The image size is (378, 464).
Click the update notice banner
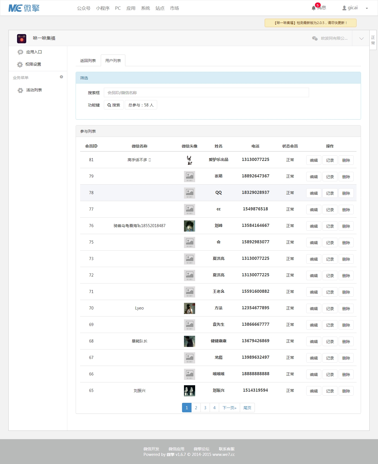pos(310,23)
